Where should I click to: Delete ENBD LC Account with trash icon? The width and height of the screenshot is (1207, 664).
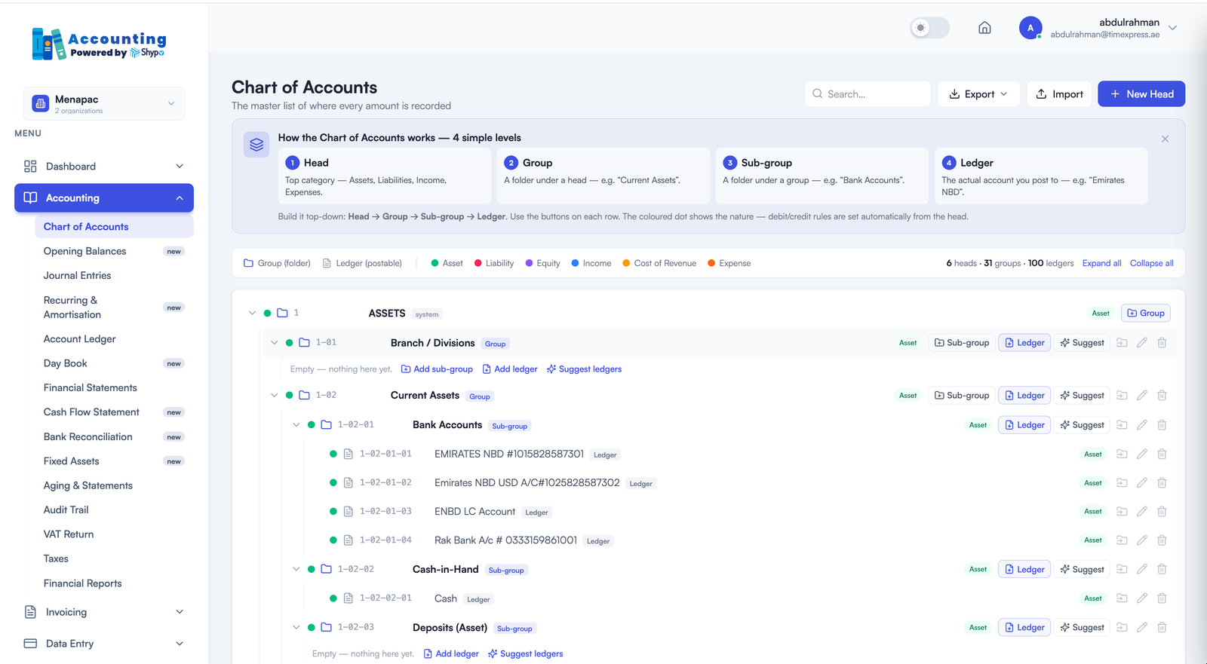[x=1162, y=512]
